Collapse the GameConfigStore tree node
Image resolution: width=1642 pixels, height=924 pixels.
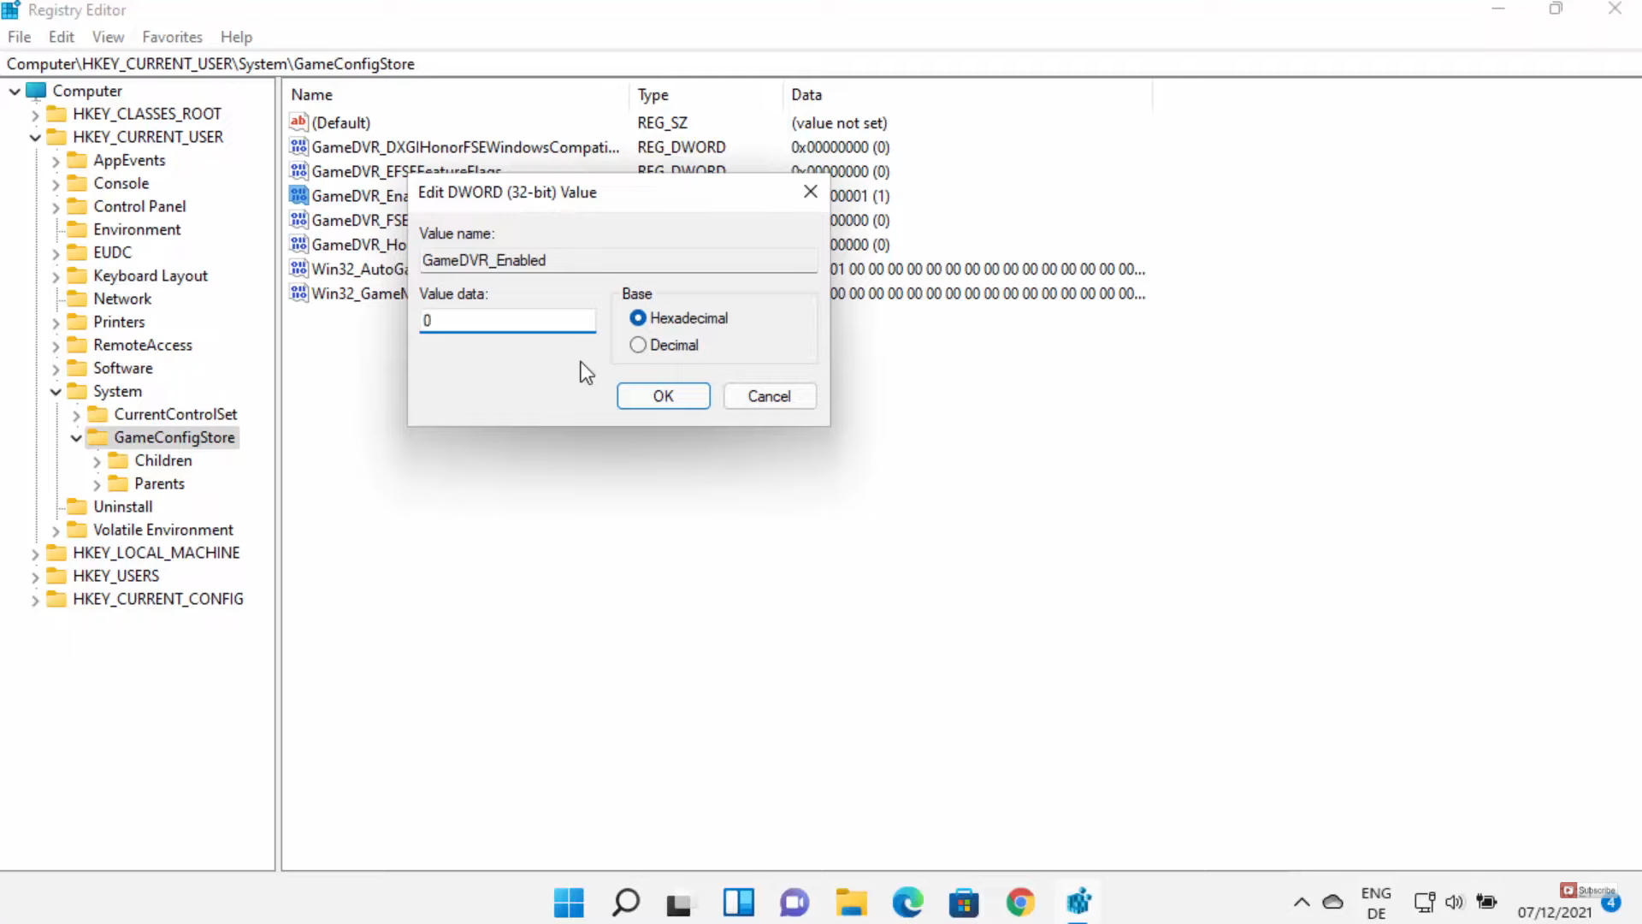point(76,438)
